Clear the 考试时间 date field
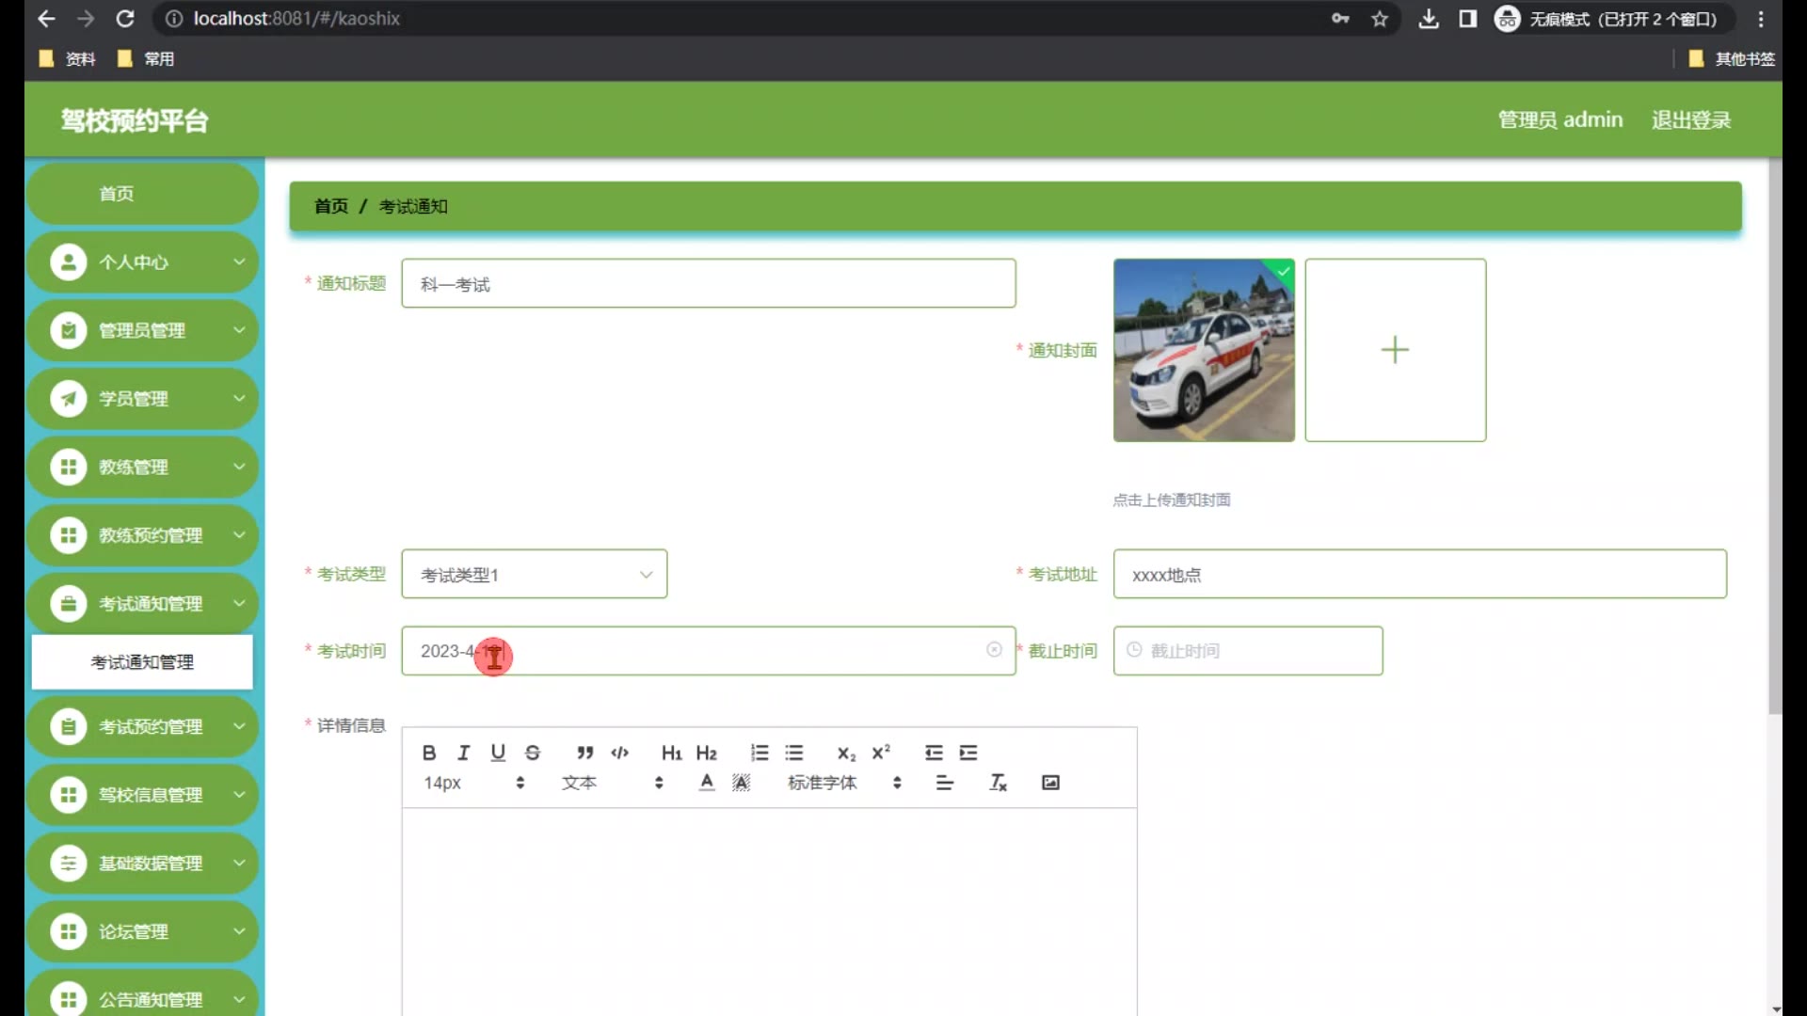 (x=994, y=650)
